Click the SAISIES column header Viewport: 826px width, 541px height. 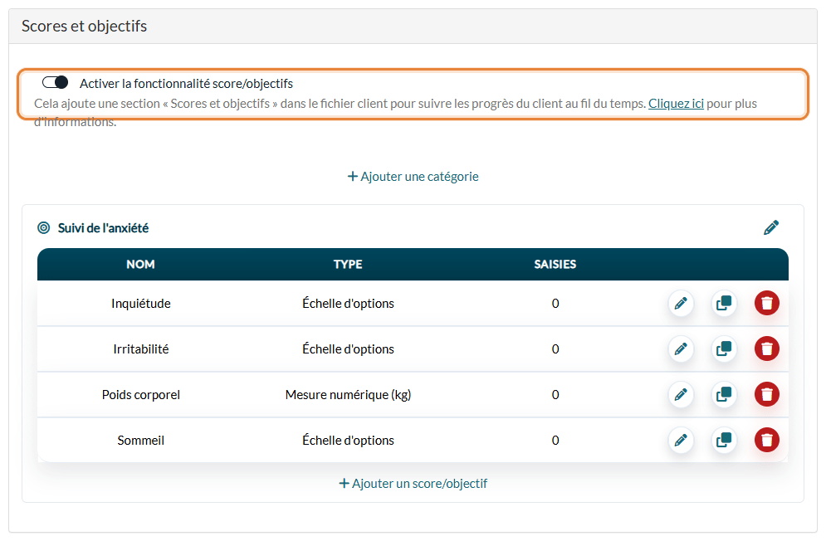[x=555, y=265]
